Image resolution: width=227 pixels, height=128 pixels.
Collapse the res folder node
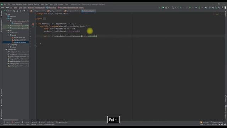click(x=6, y=31)
